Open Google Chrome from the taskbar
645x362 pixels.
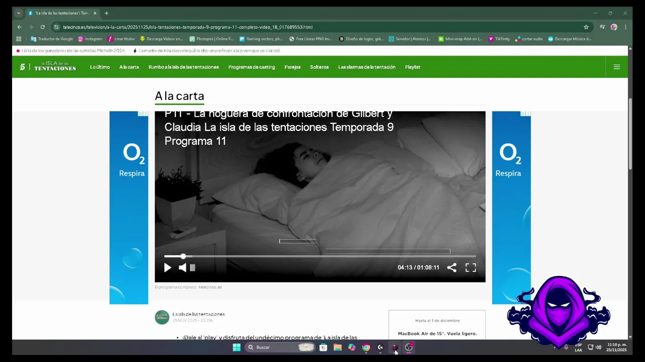(x=366, y=347)
